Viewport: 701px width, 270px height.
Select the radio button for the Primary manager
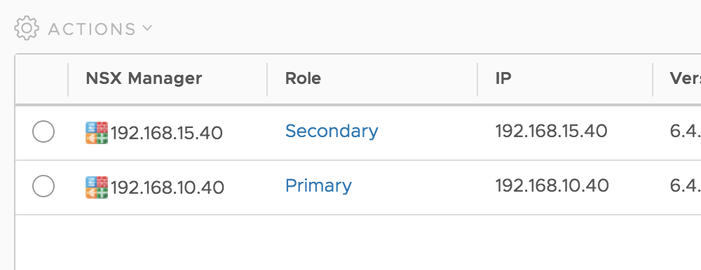43,186
